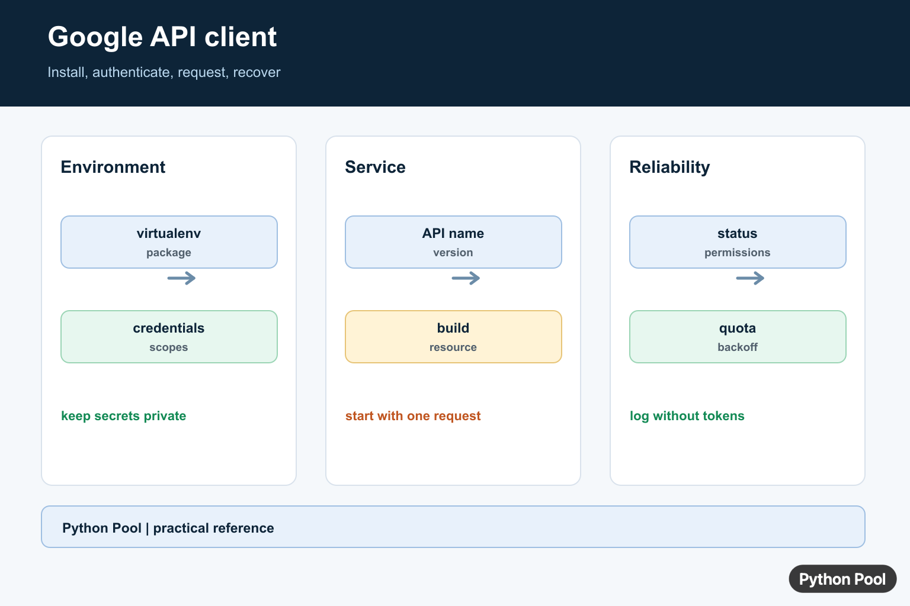Click the Google API client title
Screen dimensions: 910x606
pyautogui.click(x=162, y=37)
